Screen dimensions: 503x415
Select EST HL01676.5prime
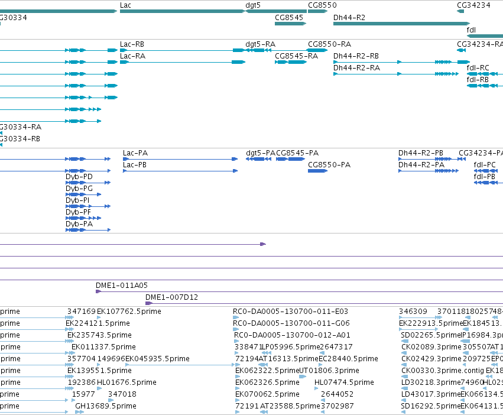126,382
